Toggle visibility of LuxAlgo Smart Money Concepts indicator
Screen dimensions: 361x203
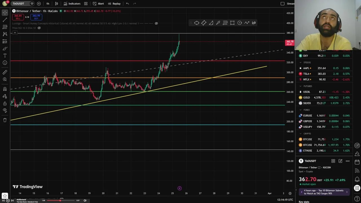tap(156, 23)
